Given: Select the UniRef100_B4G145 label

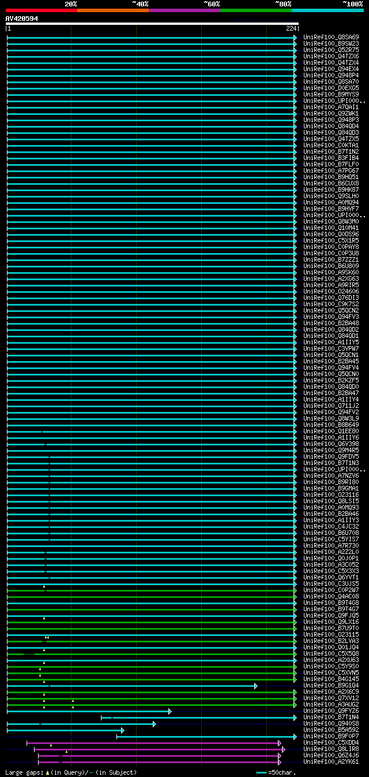Looking at the screenshot, I should tap(331, 679).
